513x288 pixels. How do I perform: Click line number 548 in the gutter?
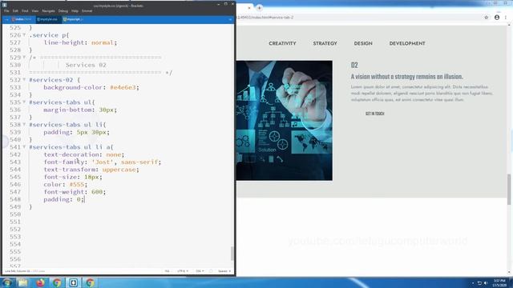coord(15,199)
